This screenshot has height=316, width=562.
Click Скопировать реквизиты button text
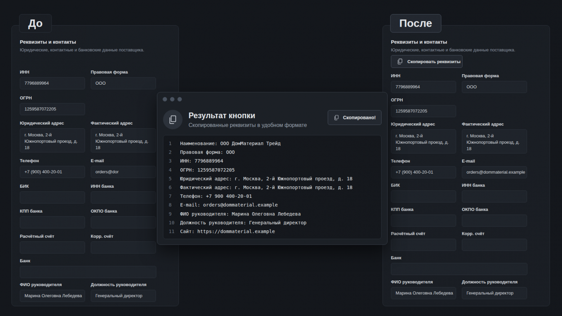(434, 62)
